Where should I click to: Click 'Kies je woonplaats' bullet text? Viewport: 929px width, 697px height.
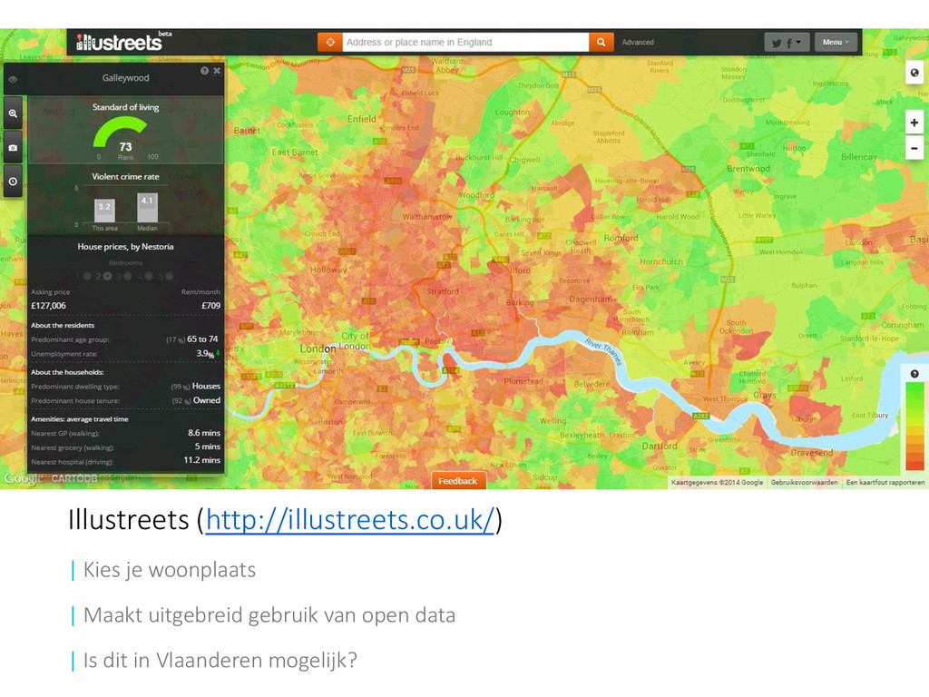170,570
